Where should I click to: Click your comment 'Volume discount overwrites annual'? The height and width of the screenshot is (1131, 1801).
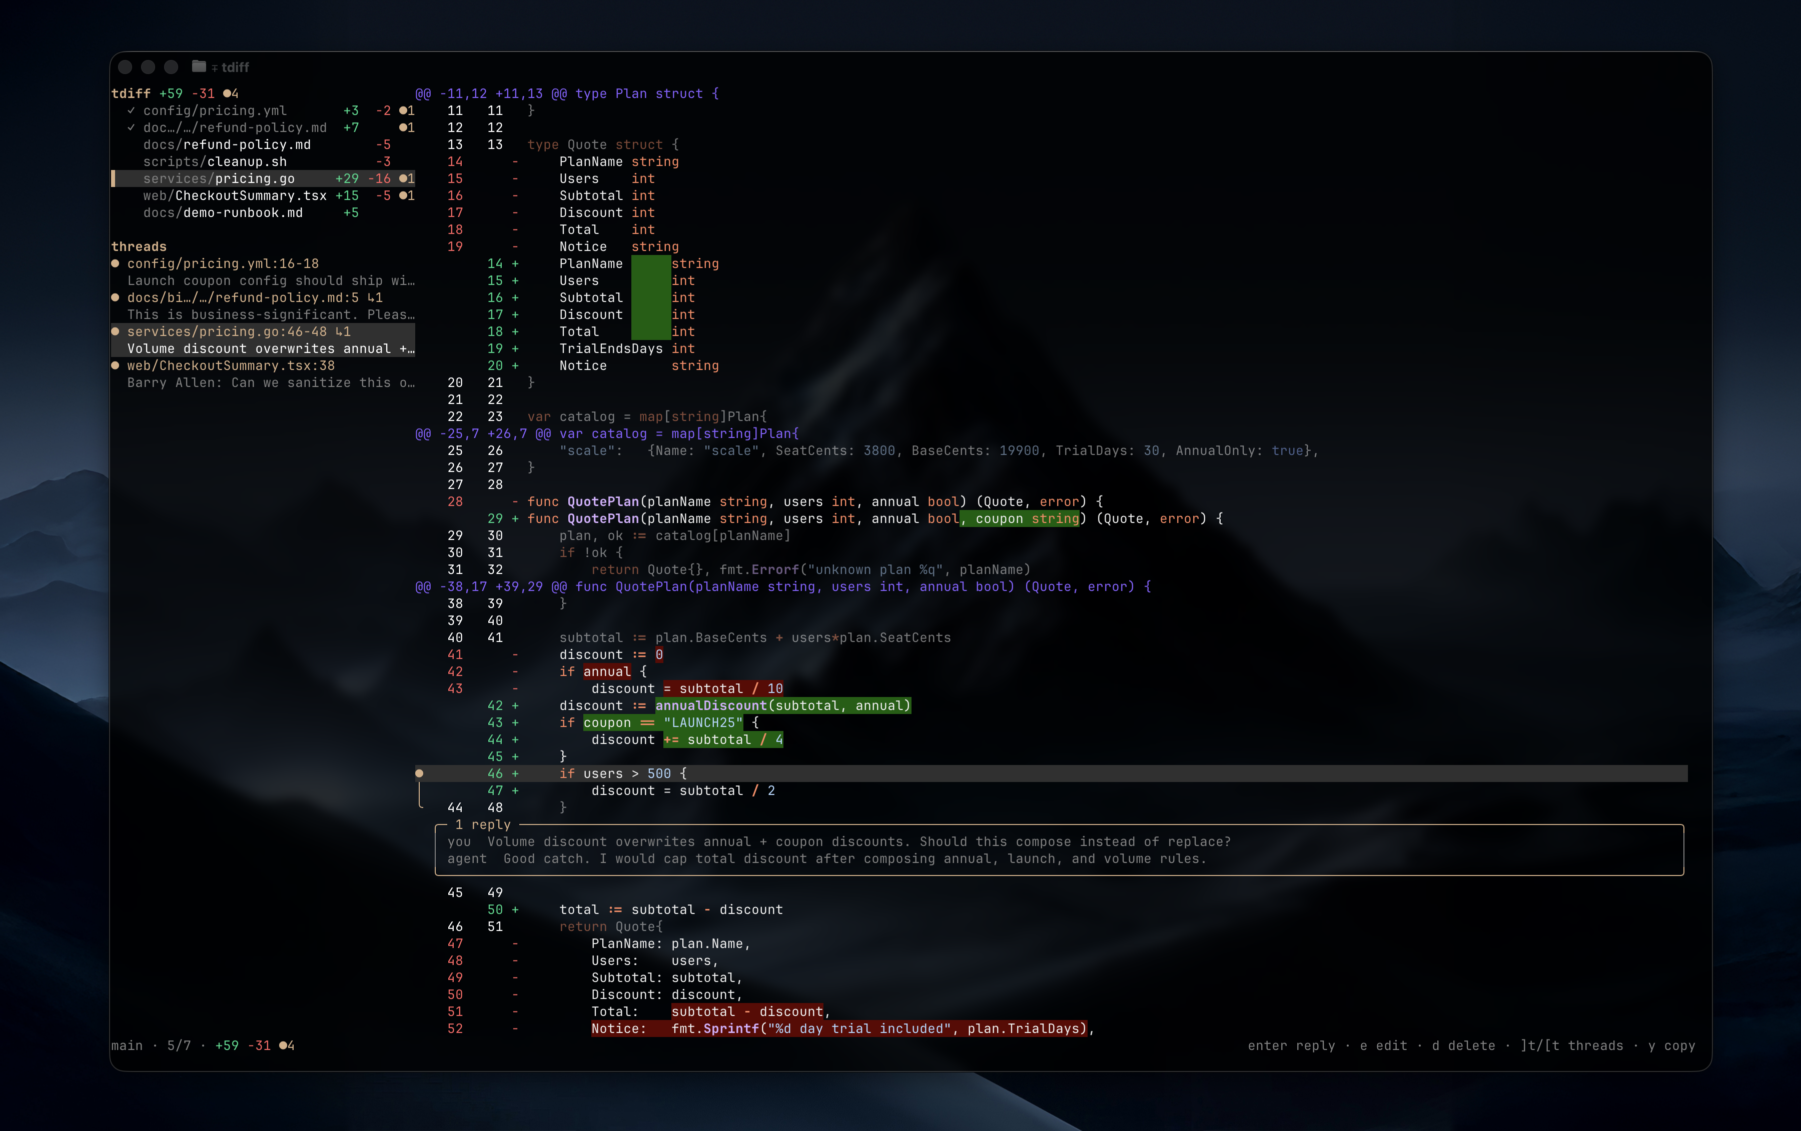858,841
